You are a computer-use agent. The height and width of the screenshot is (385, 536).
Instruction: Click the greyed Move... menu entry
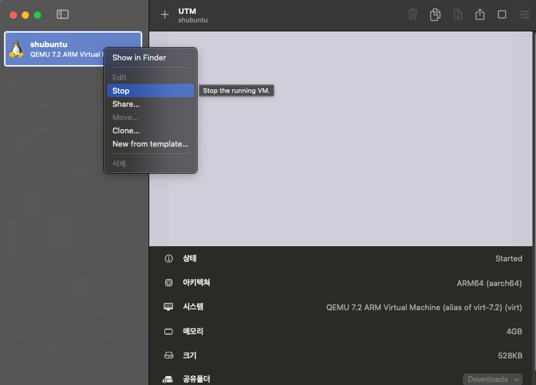[150, 118]
